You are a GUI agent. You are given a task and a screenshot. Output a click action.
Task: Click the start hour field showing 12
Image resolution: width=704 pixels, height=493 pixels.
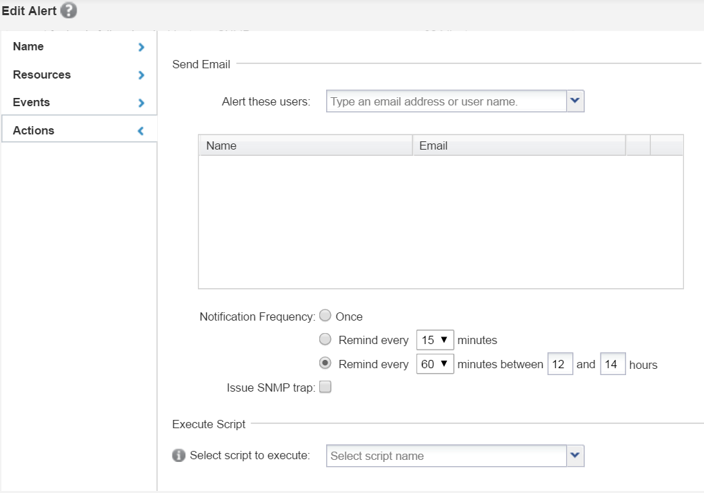pyautogui.click(x=560, y=364)
